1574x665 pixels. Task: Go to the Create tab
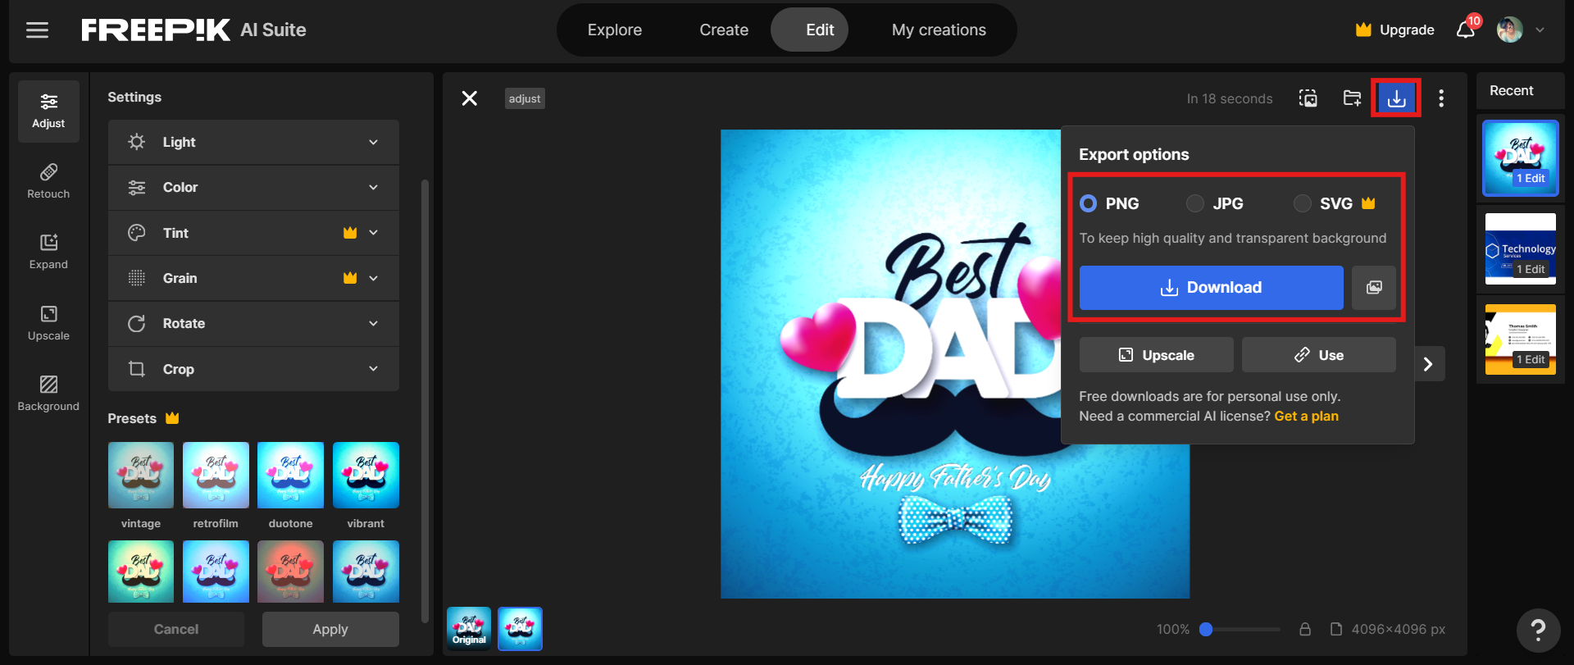click(724, 30)
